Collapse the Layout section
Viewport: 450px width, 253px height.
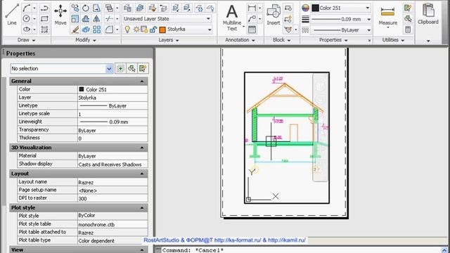coord(142,174)
